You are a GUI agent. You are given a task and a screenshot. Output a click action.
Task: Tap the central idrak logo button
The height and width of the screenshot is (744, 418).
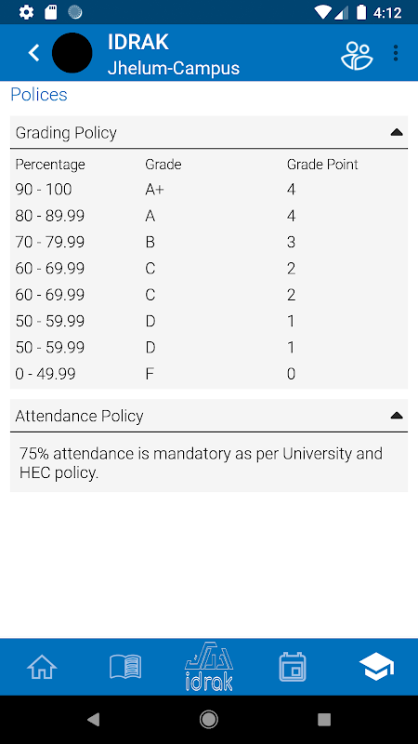209,666
